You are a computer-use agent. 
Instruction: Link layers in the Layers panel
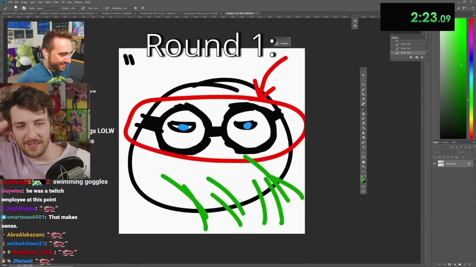click(x=440, y=264)
